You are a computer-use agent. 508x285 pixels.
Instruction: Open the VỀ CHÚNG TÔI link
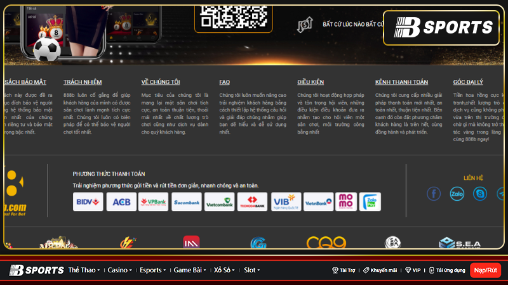tap(161, 82)
